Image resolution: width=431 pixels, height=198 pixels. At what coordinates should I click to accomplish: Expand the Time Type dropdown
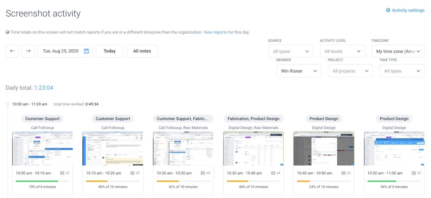[x=402, y=71]
